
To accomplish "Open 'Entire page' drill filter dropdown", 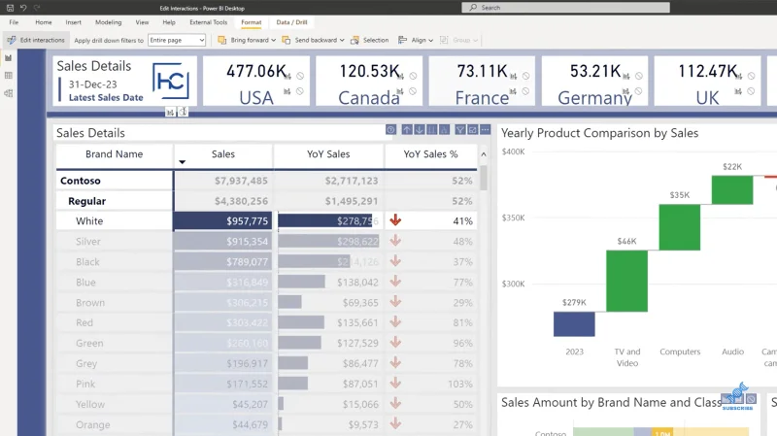I will click(x=177, y=40).
